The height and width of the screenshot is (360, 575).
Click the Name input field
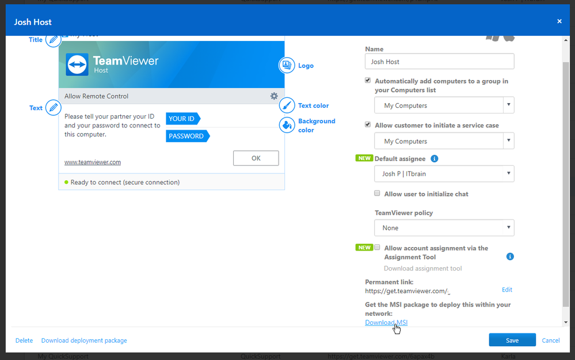click(x=439, y=62)
